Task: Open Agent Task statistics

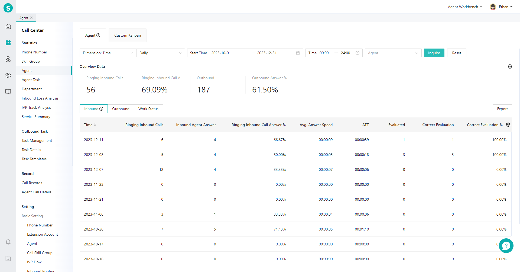Action: 31,80
